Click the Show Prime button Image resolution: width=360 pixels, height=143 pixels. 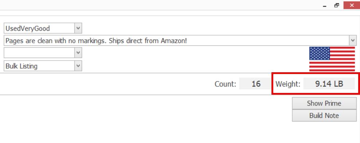[x=324, y=103]
